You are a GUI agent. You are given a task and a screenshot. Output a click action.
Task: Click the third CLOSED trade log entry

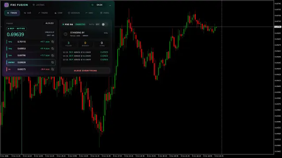(x=85, y=60)
